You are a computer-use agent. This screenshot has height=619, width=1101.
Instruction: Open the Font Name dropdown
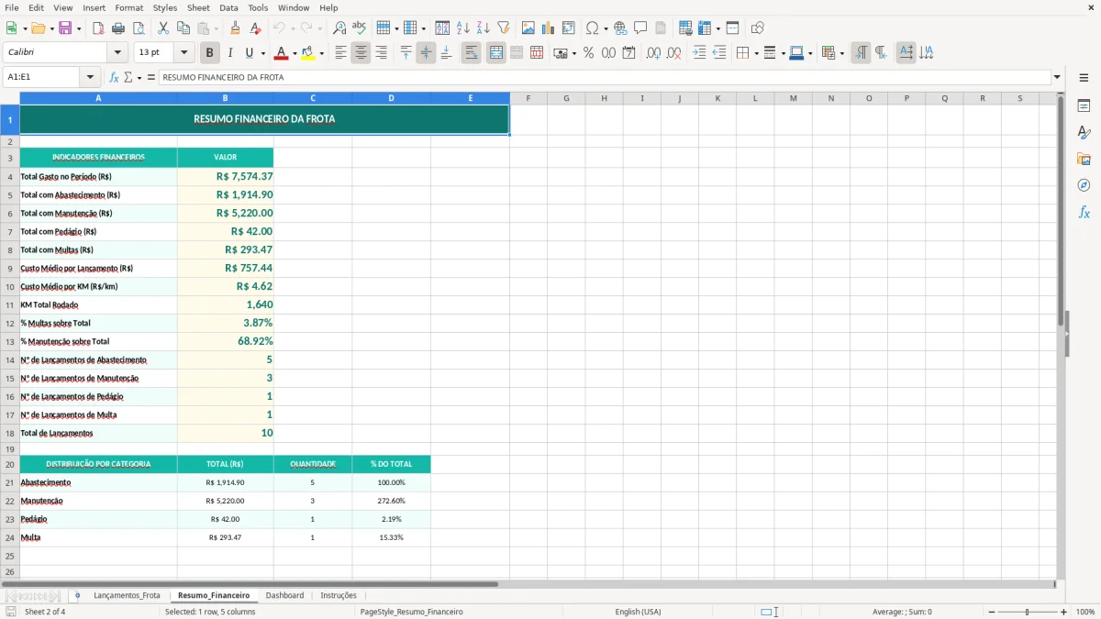click(x=117, y=53)
